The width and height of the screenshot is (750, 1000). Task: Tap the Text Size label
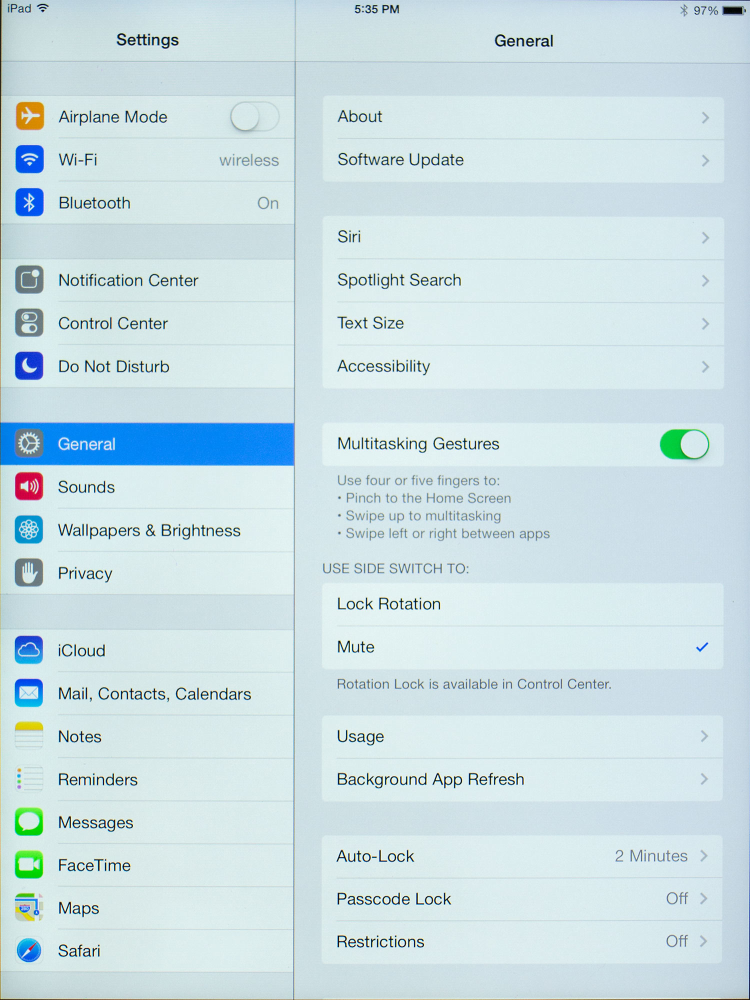(370, 323)
